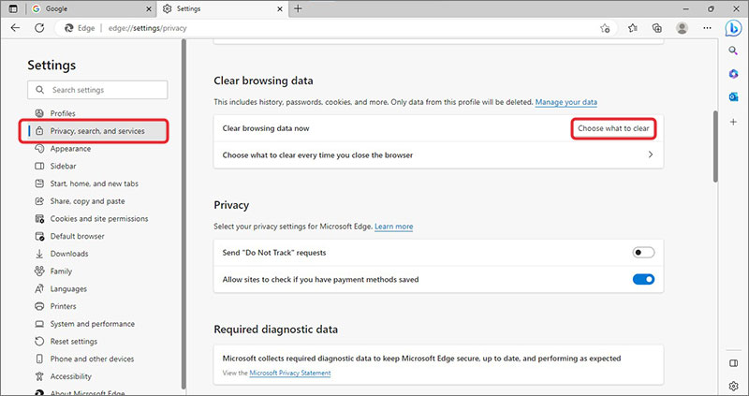Click the Choose what to clear button
Viewport: 749px width, 396px height.
(613, 128)
